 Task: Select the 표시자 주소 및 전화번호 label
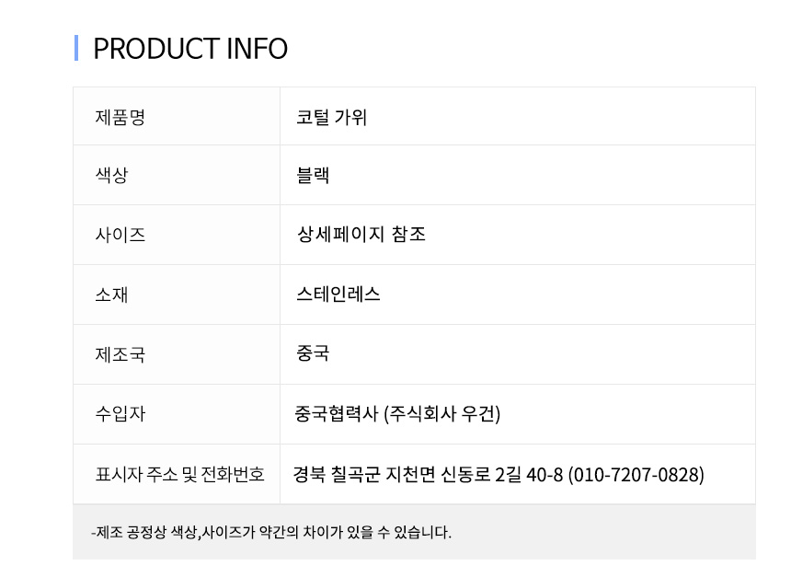180,474
